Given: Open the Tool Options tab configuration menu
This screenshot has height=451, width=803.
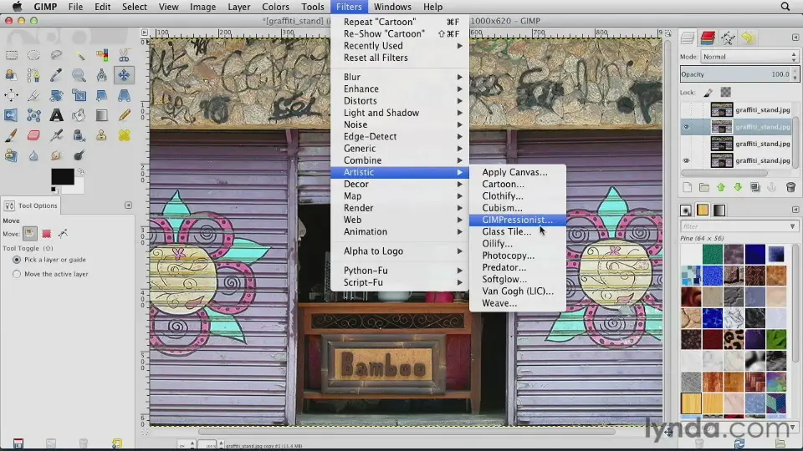Looking at the screenshot, I should (128, 205).
